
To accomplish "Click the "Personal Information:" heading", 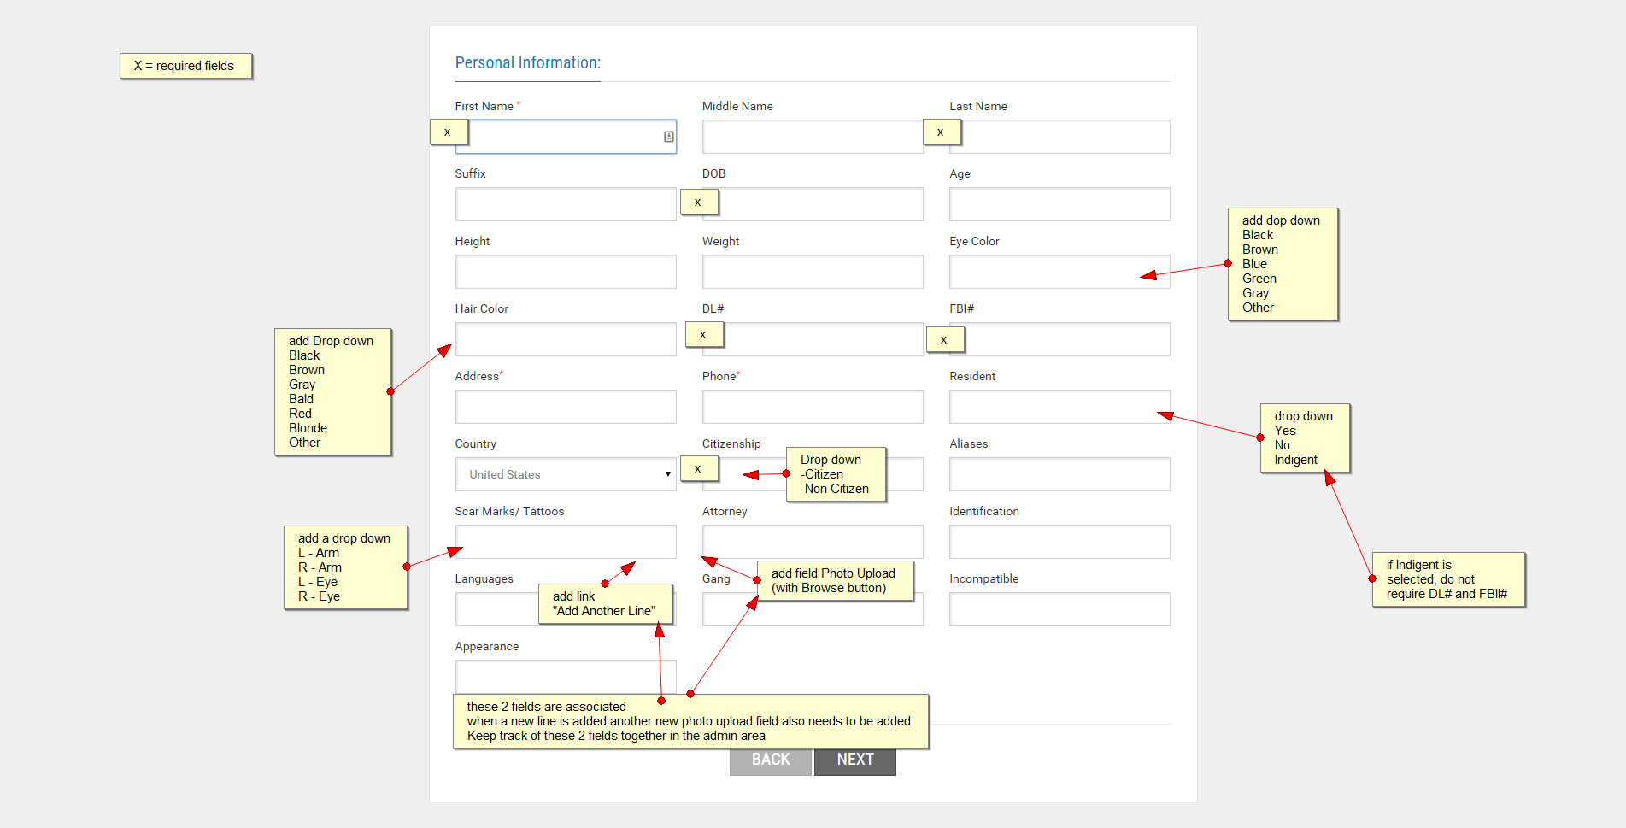I will [528, 62].
